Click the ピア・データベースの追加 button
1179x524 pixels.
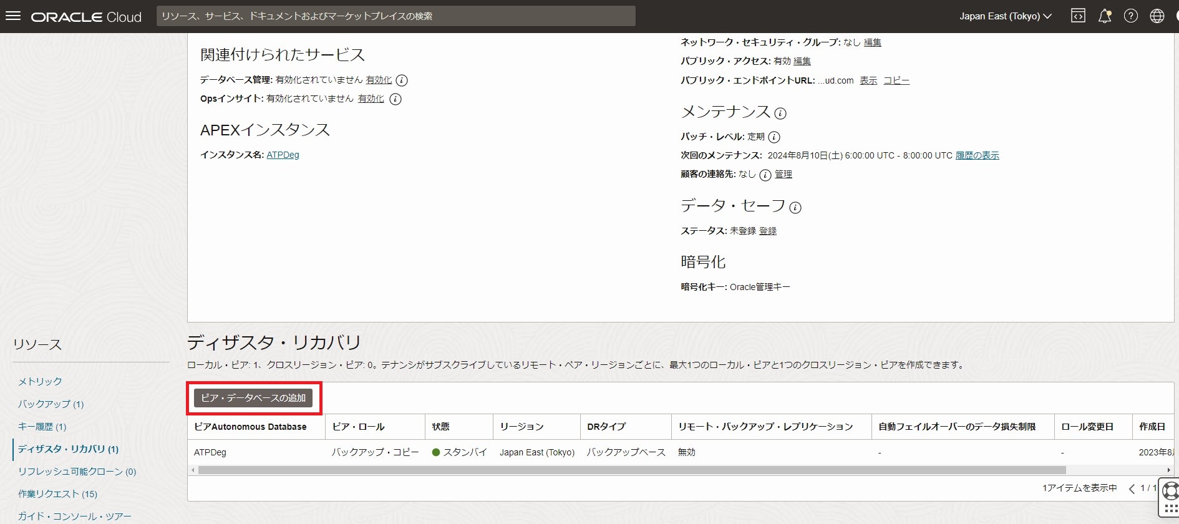pos(253,398)
